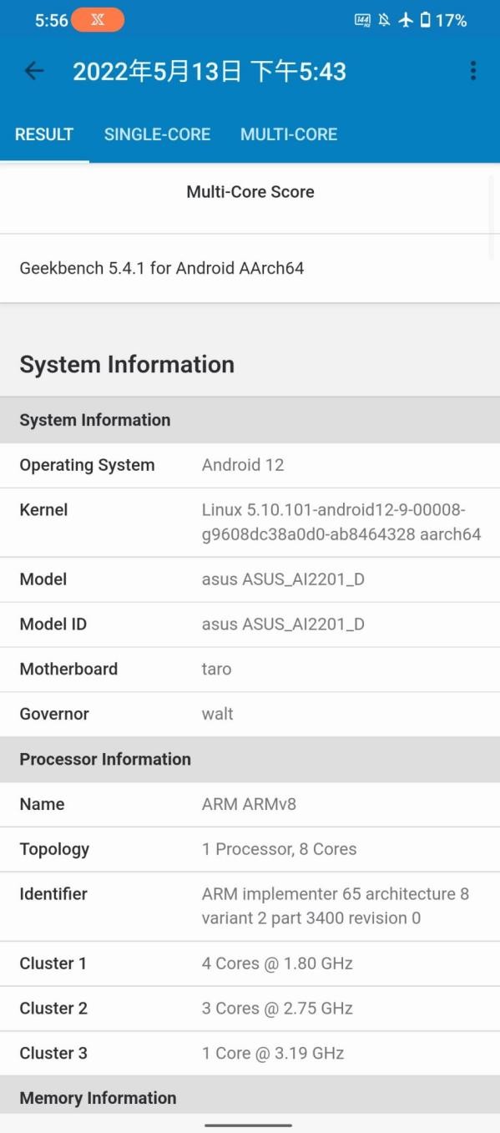Select the Operating System Android 12 row
This screenshot has height=1133, width=500.
250,465
